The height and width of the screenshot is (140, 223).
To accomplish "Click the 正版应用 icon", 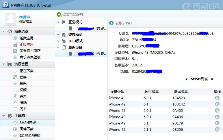I will 15,45.
